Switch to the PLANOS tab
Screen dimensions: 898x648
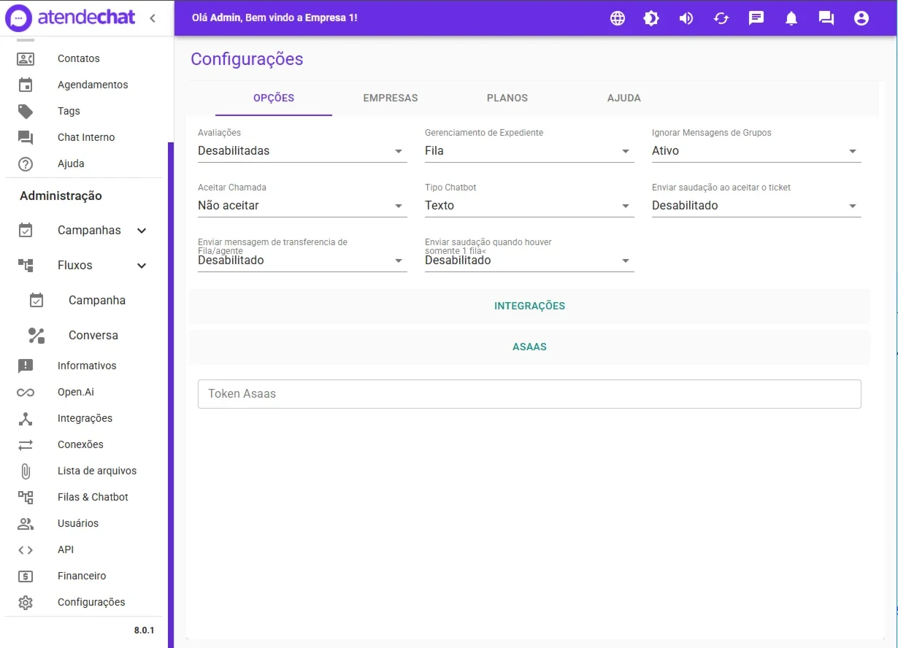(507, 98)
